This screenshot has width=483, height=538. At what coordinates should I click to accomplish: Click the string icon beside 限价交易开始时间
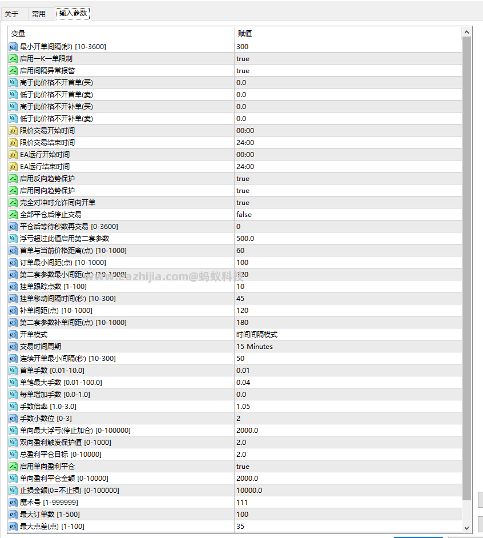click(x=13, y=131)
